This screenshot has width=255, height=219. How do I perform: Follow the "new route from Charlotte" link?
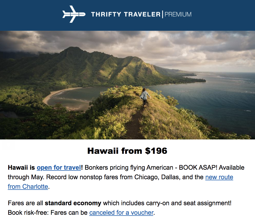click(x=219, y=177)
